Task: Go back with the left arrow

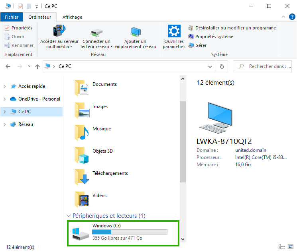Action: point(8,66)
